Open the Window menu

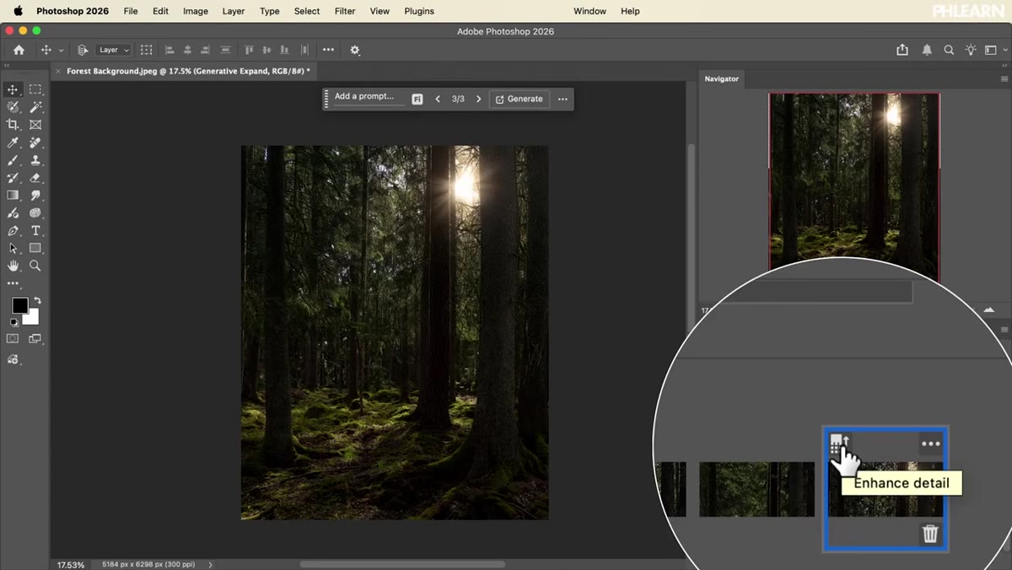point(589,11)
